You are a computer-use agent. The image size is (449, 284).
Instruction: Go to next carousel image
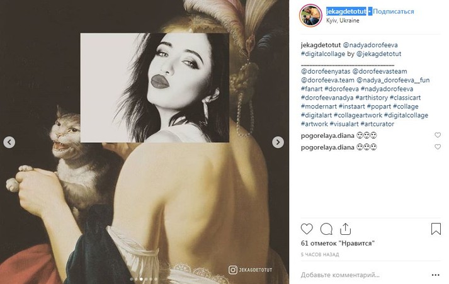278,142
